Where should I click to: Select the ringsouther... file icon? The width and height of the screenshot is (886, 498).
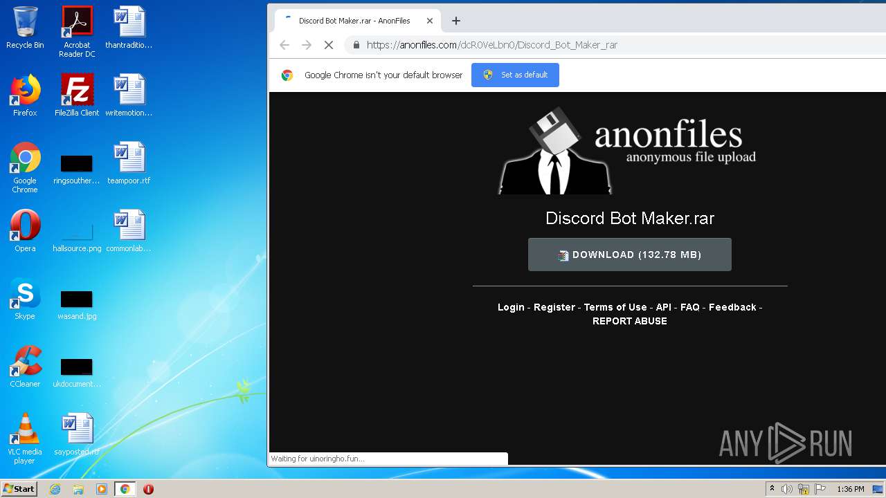77,167
